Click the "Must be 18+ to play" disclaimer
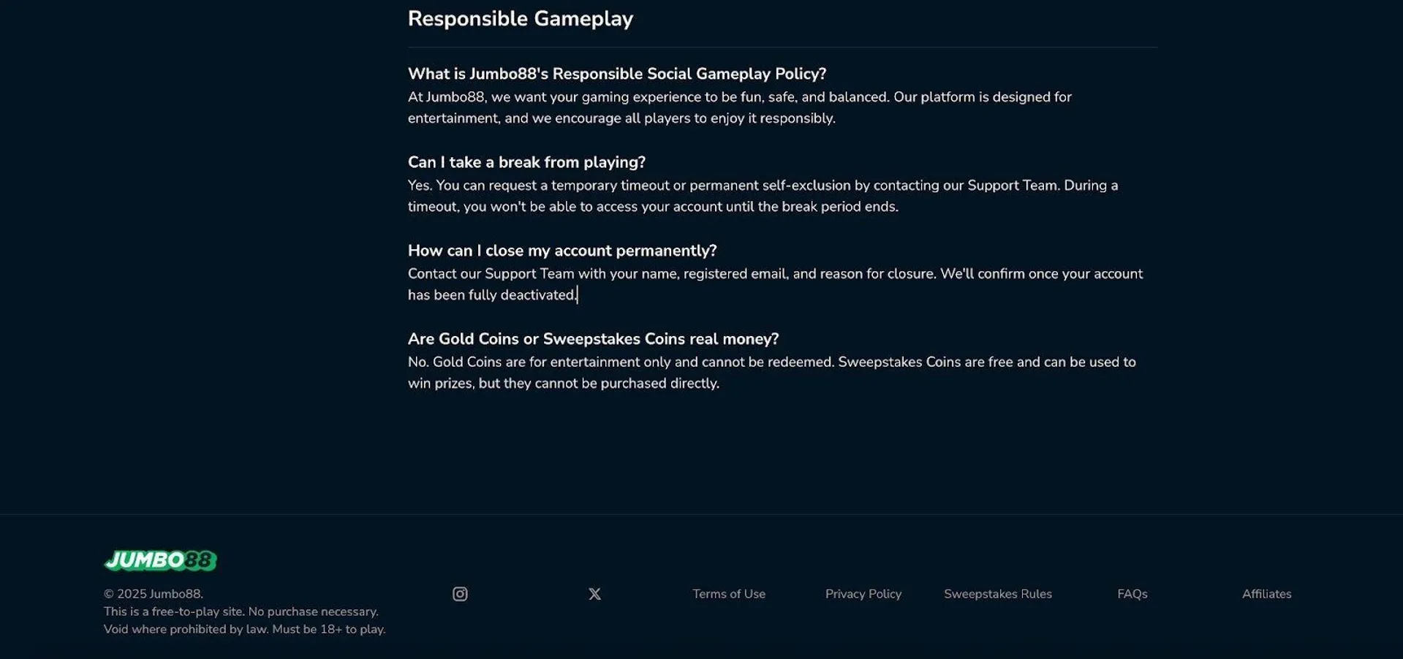1403x659 pixels. (x=328, y=629)
